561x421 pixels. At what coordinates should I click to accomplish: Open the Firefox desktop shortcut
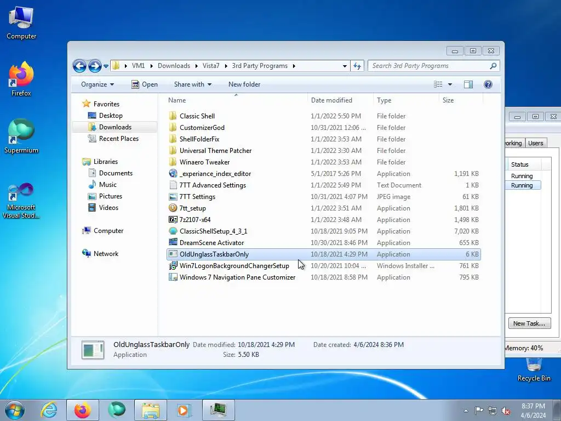21,79
